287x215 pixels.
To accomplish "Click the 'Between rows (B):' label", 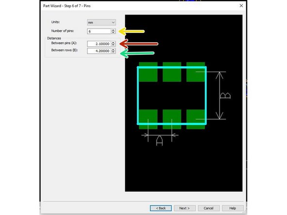I will [64, 50].
